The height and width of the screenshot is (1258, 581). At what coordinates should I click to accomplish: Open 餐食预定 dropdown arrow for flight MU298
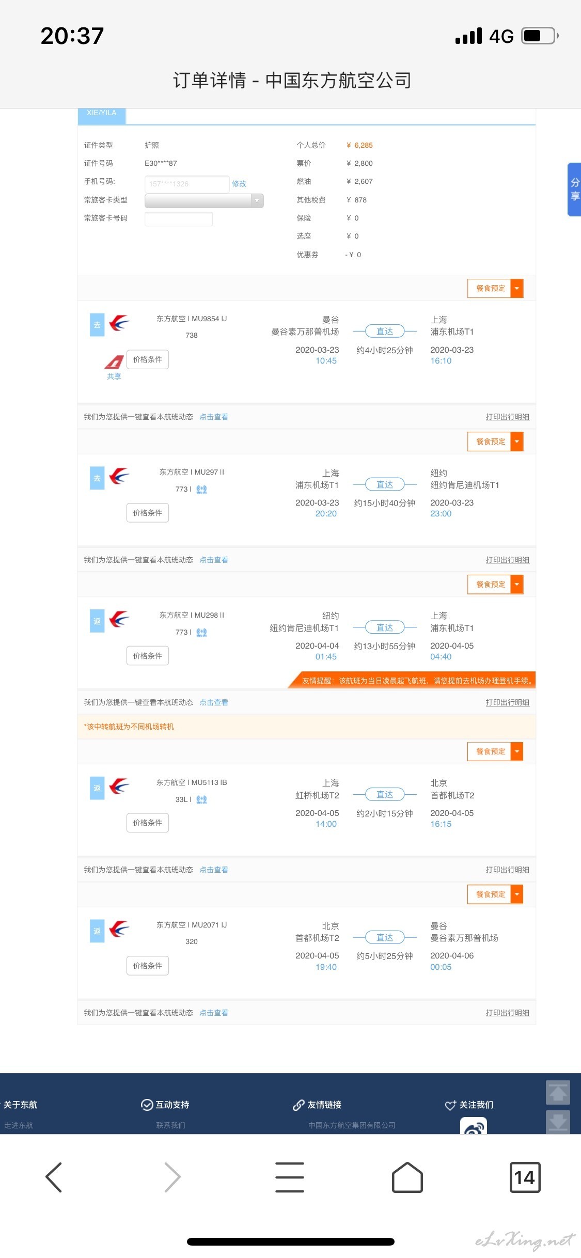[517, 584]
